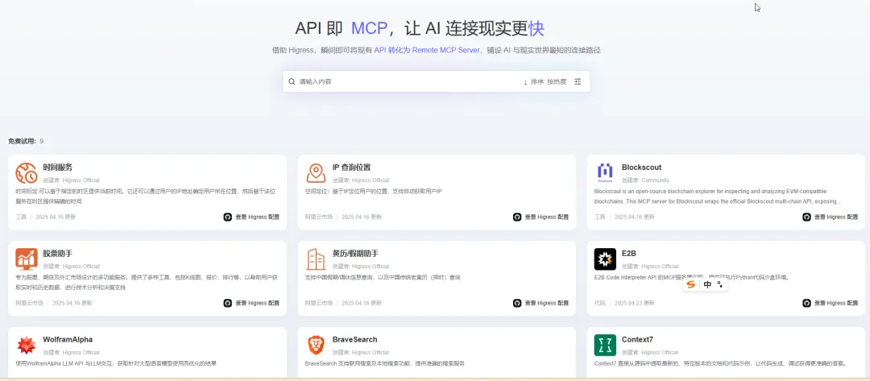
Task: Click GitHub icon on 黄历/假期助手 card
Action: 517,303
